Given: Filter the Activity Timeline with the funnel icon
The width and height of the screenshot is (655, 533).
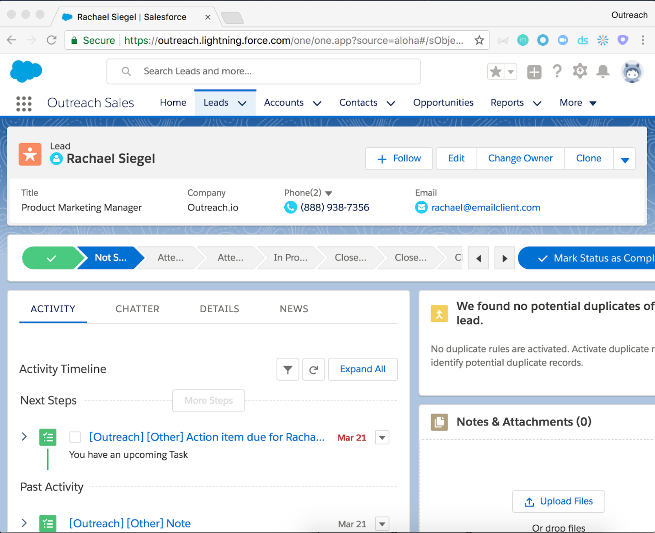Looking at the screenshot, I should tap(288, 369).
